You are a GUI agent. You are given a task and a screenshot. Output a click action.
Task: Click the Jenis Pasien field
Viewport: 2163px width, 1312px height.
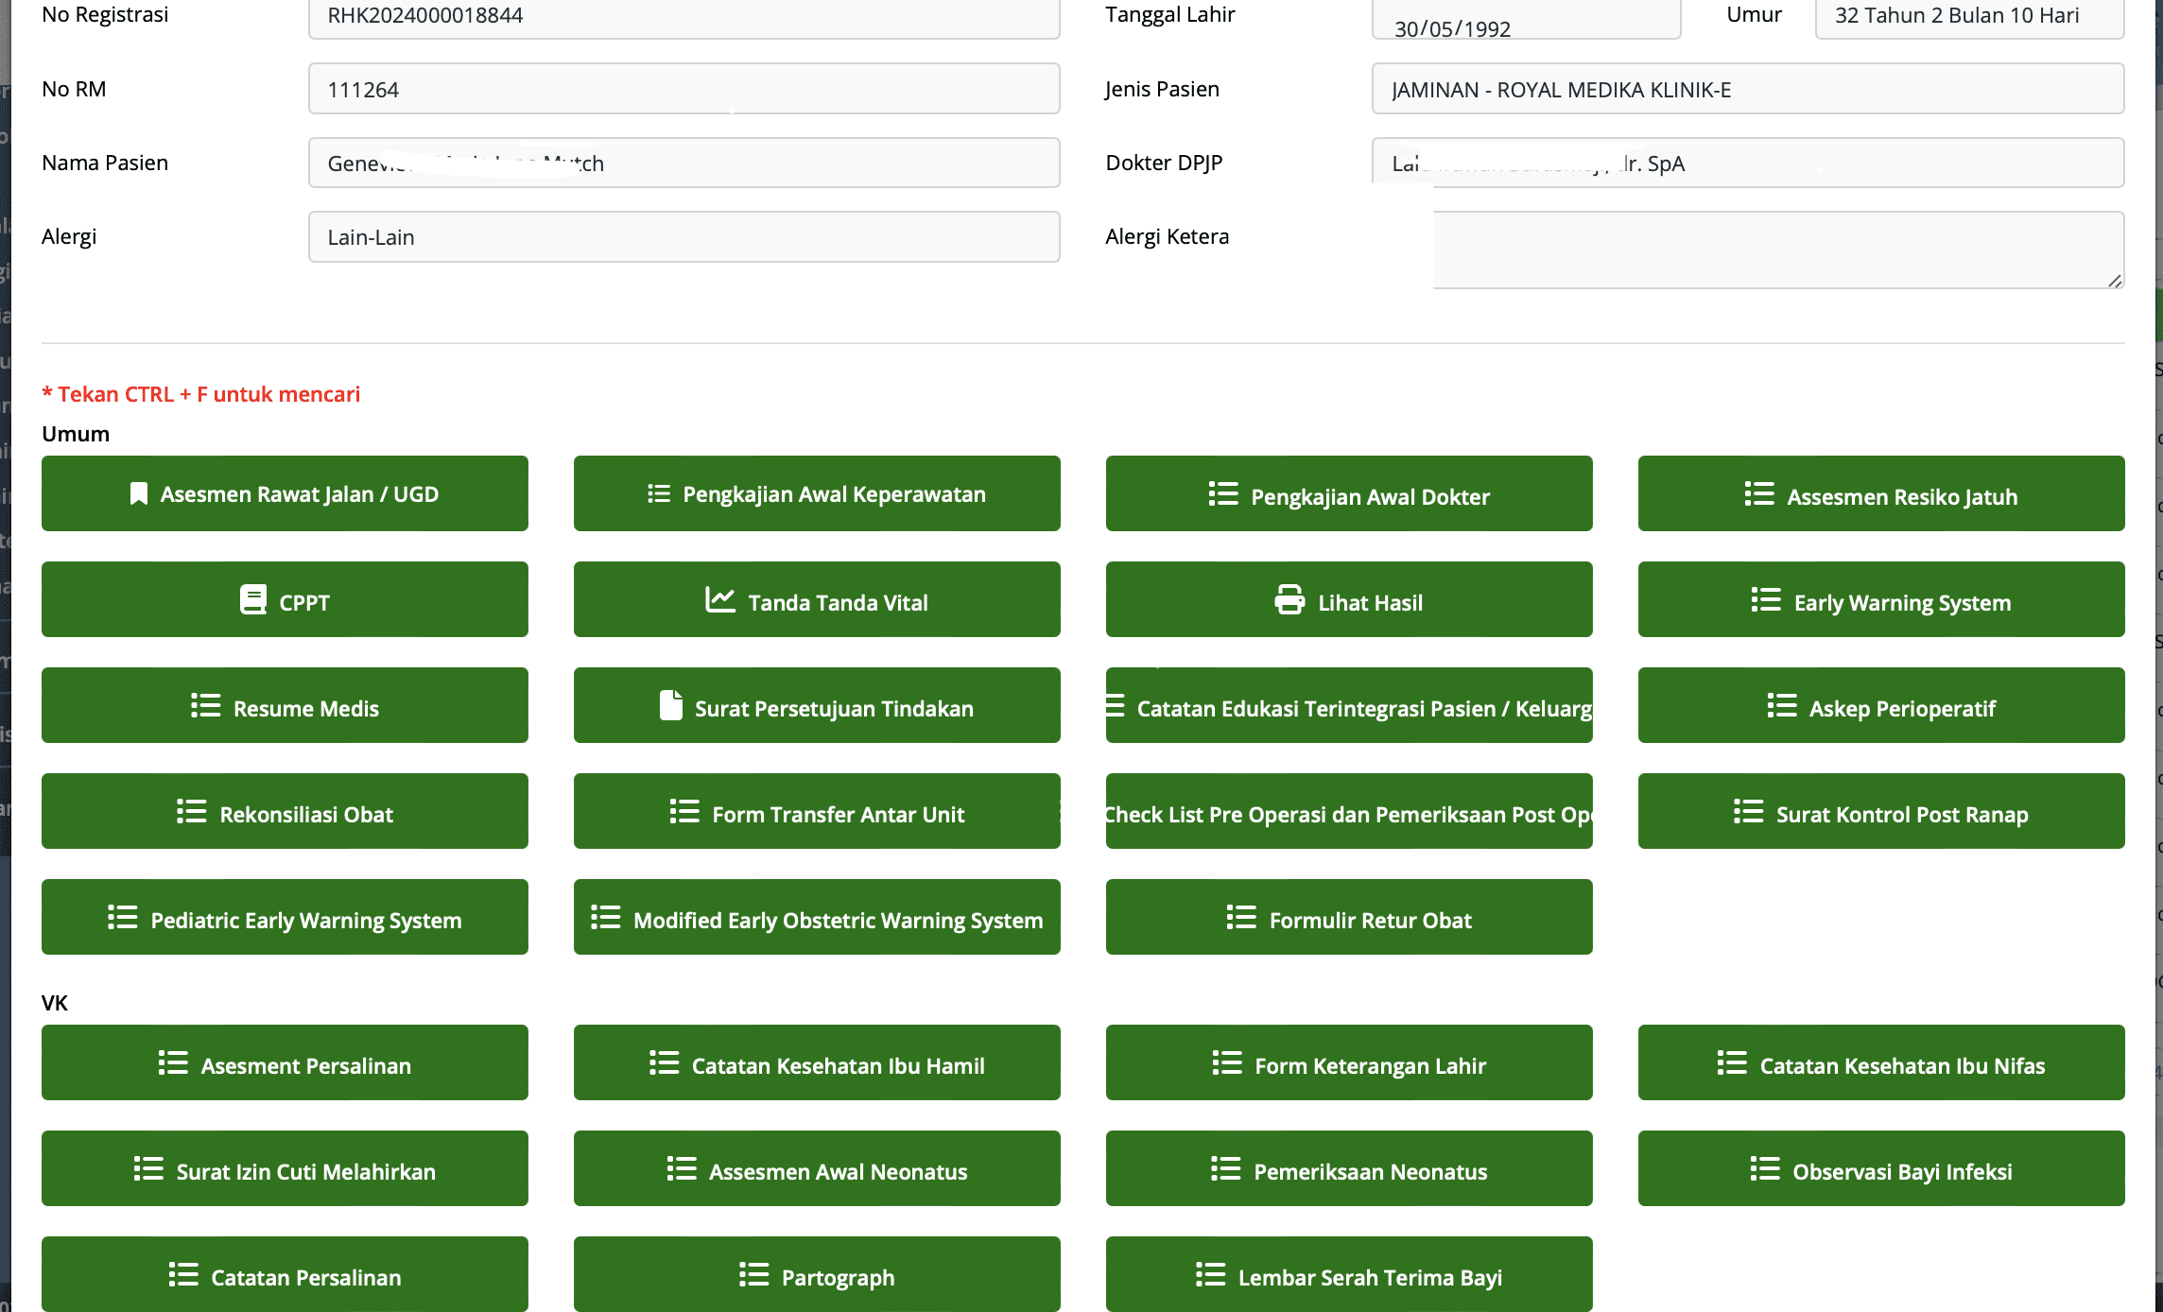click(x=1747, y=90)
